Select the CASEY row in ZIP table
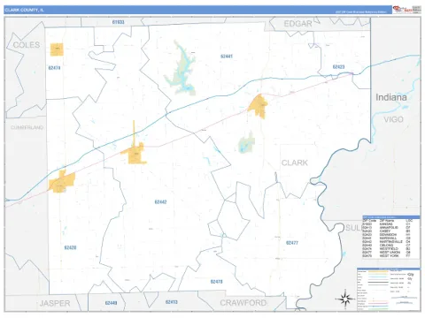This screenshot has width=425, height=318. [386, 231]
